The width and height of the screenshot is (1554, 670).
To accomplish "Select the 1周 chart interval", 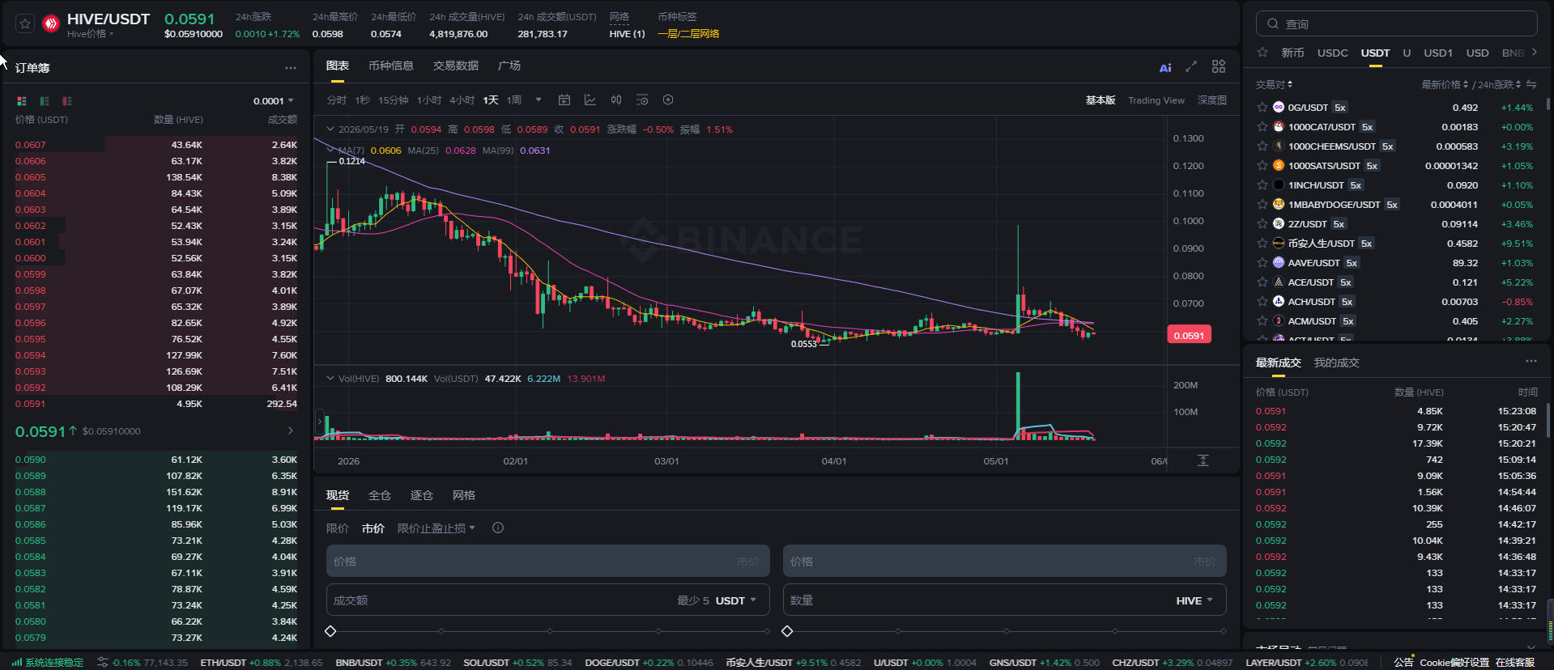I will point(514,100).
